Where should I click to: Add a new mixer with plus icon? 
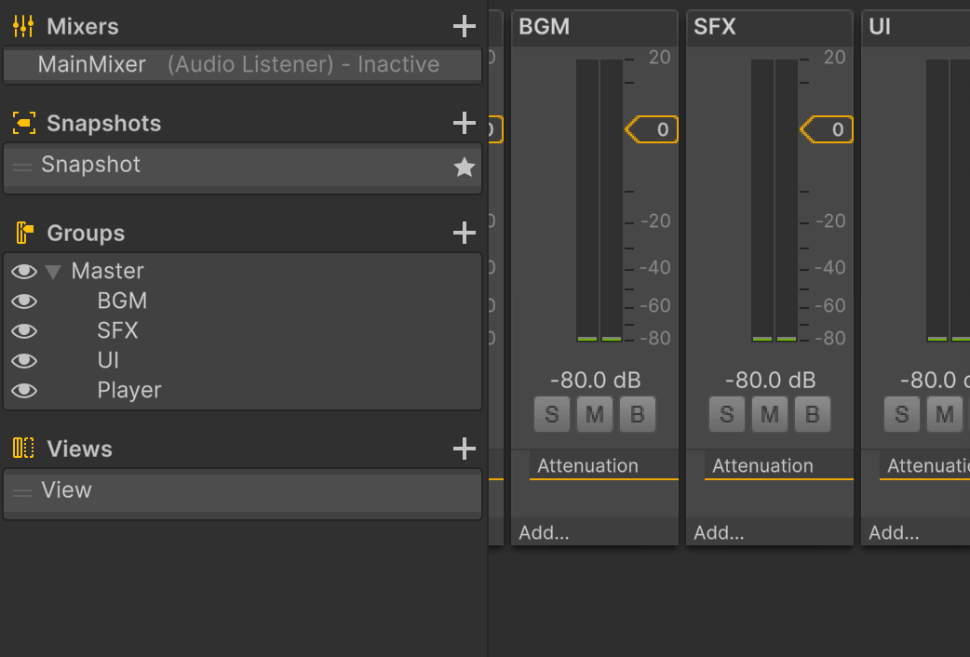pyautogui.click(x=464, y=26)
